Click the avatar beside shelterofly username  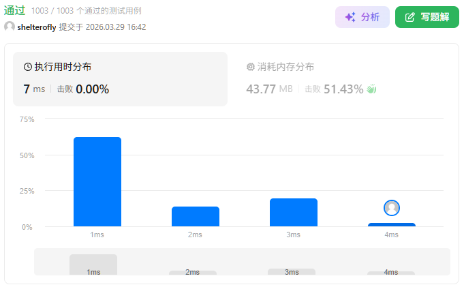point(10,27)
